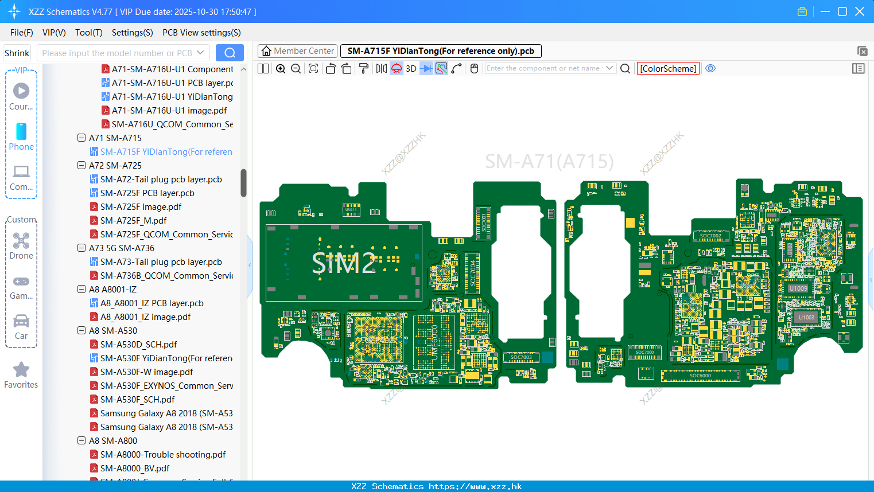
Task: Click the file tree vertical scrollbar
Action: [243, 182]
